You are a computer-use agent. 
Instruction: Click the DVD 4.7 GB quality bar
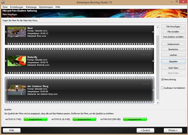pos(36,119)
